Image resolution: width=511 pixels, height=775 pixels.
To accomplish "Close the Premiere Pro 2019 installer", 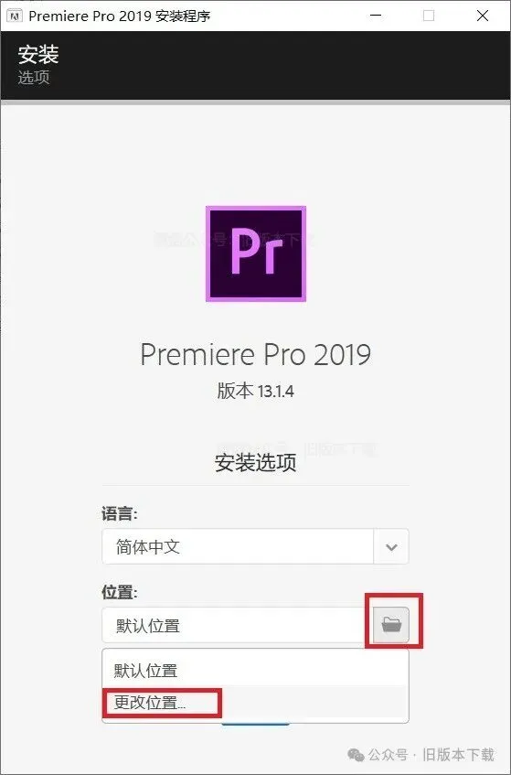I will (483, 16).
